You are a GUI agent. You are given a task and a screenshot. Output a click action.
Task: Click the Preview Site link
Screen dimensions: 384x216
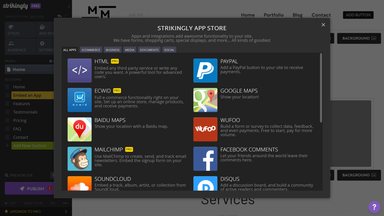[19, 175]
